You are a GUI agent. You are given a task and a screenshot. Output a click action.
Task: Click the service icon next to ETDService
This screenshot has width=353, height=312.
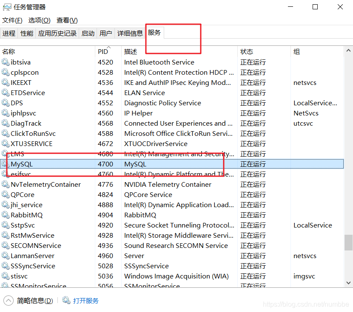point(6,93)
